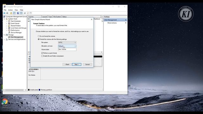Click the Storage icon in tree

7,35
